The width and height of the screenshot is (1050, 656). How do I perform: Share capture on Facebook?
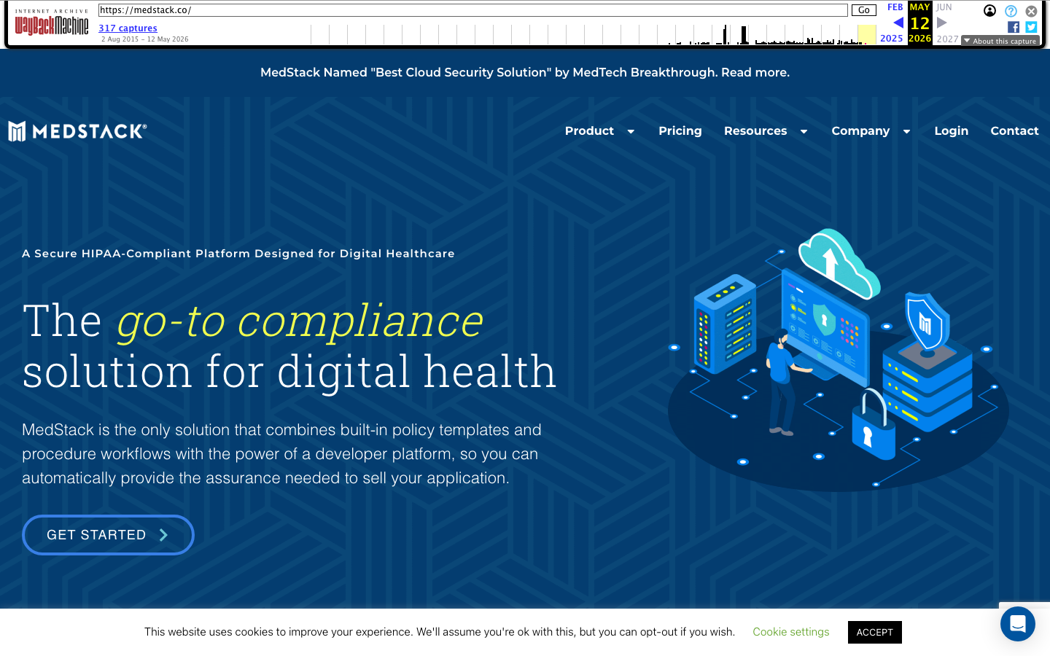[1014, 27]
